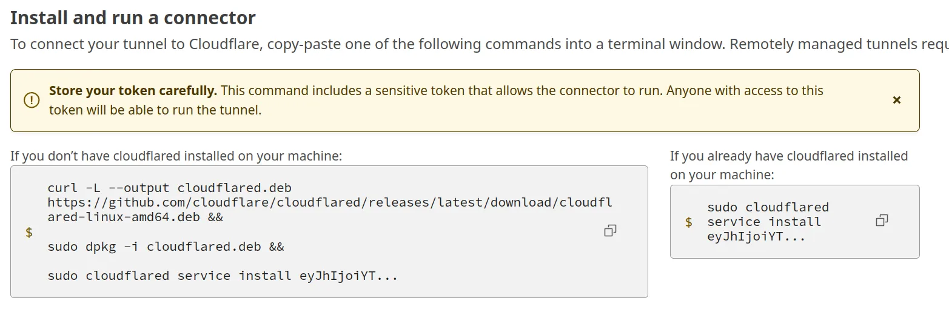Click 'sudo cloudflared' first line in right code box
949x315 pixels.
(x=767, y=207)
